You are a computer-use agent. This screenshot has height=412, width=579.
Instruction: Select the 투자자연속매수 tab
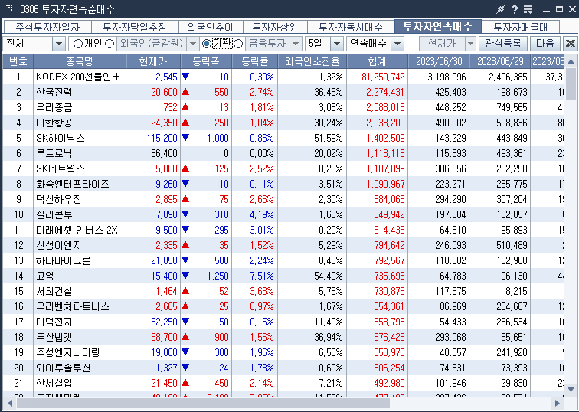click(438, 26)
